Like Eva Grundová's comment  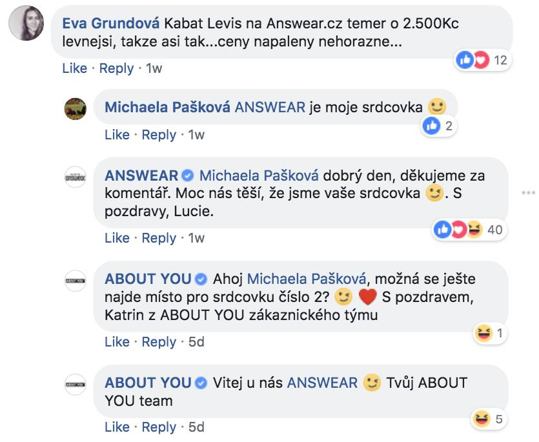pyautogui.click(x=75, y=68)
